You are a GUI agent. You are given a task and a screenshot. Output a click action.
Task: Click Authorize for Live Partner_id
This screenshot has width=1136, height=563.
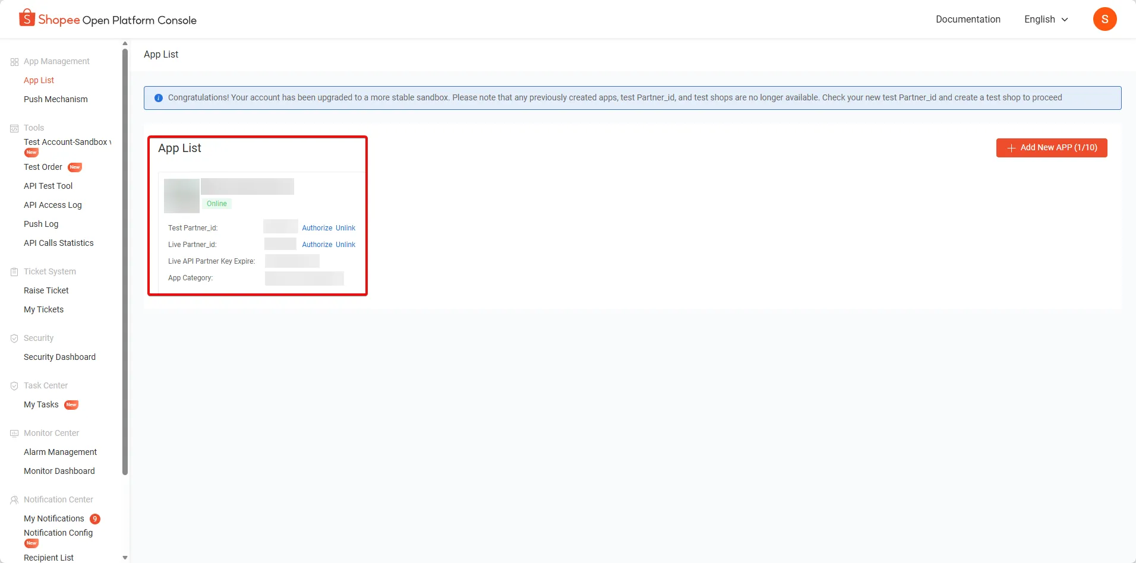[x=317, y=245]
